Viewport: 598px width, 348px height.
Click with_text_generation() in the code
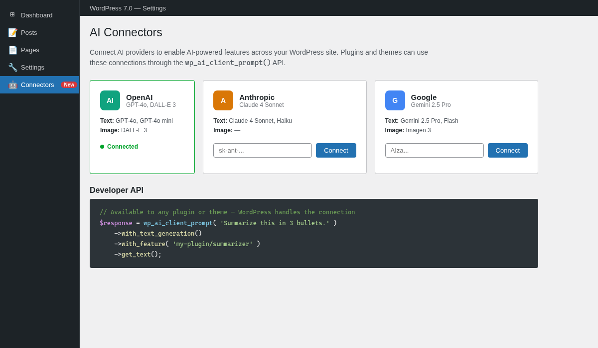coord(162,234)
